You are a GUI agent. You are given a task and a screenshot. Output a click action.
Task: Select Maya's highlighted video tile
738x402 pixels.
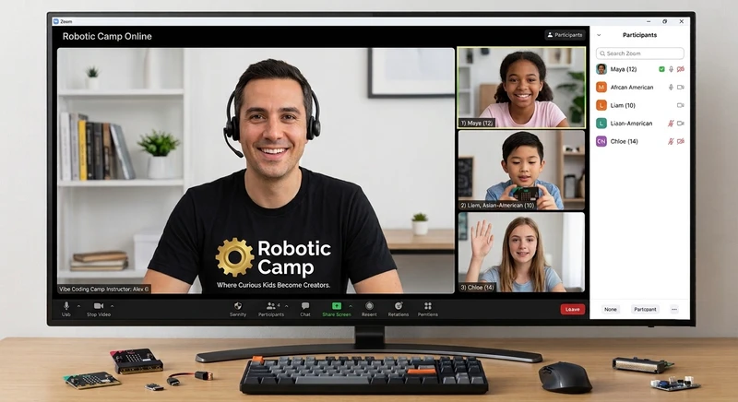(x=521, y=88)
